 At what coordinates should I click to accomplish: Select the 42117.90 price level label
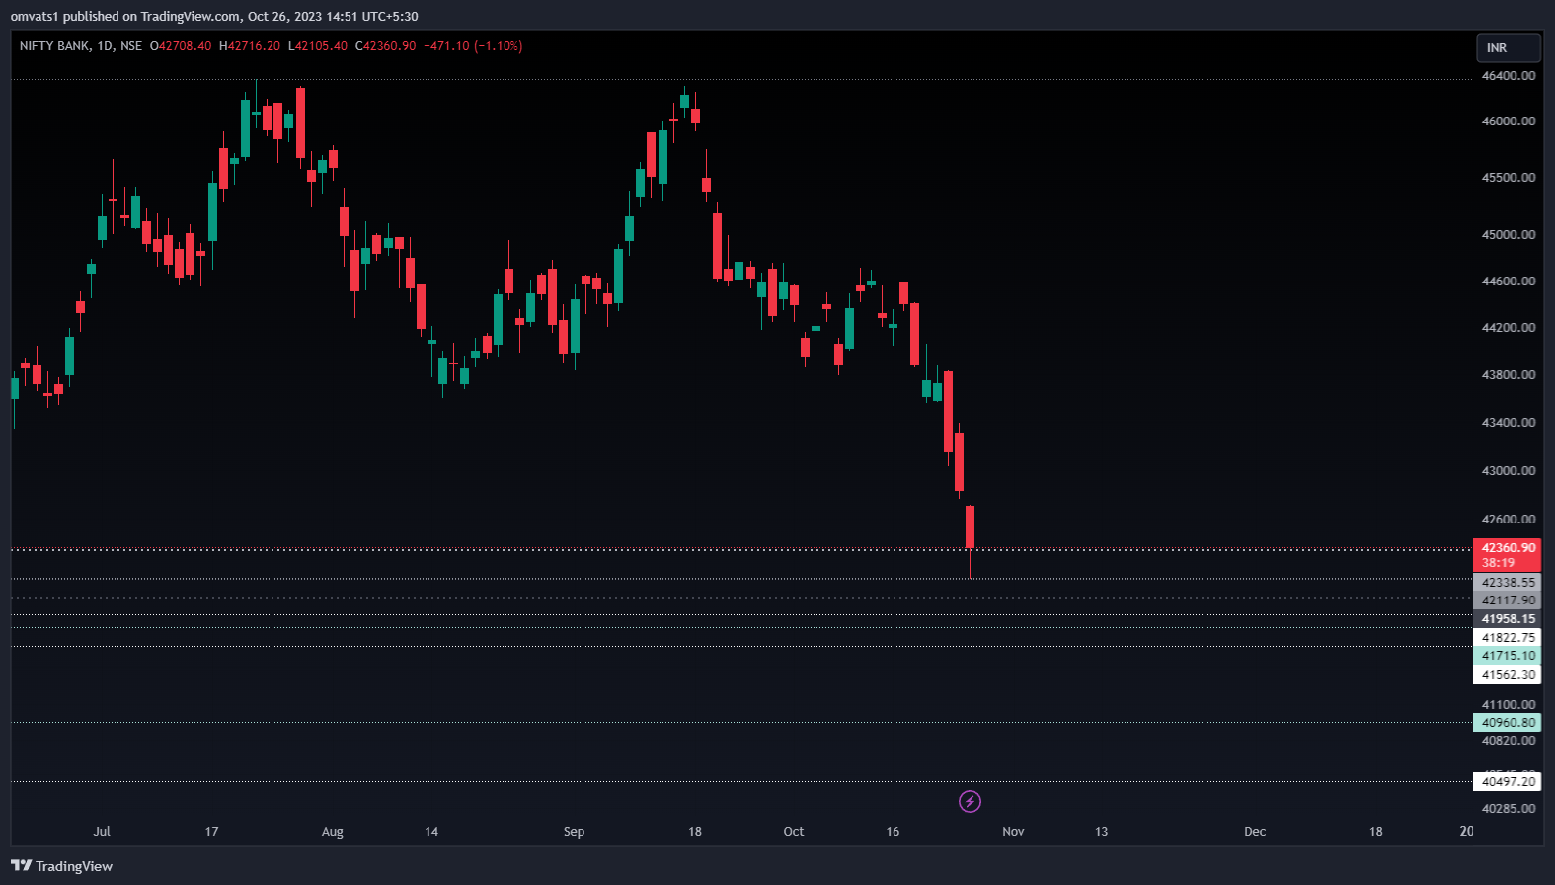tap(1508, 600)
